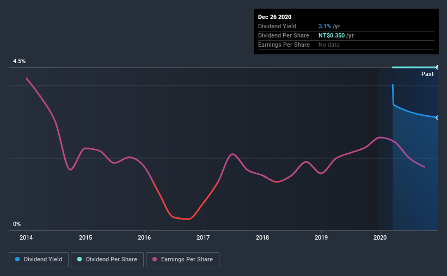Toggle the Dividend Yield legend series

(x=39, y=260)
